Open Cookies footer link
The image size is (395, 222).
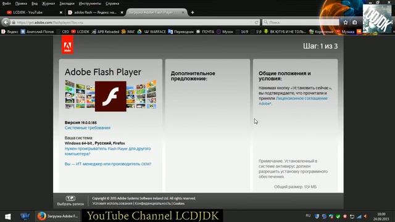coord(179,203)
